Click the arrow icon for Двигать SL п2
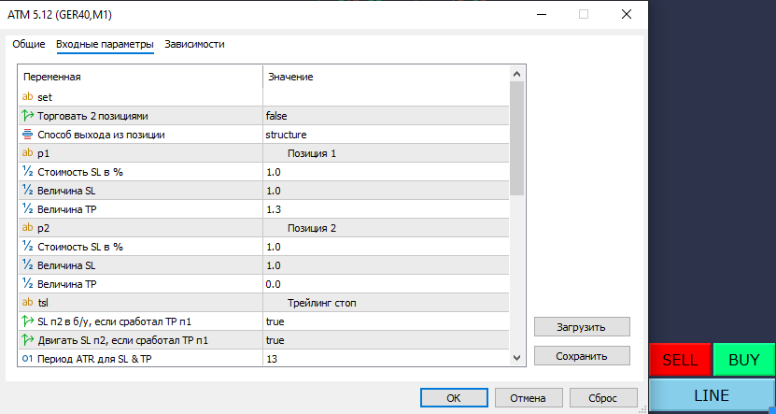Image resolution: width=776 pixels, height=414 pixels. coord(27,340)
